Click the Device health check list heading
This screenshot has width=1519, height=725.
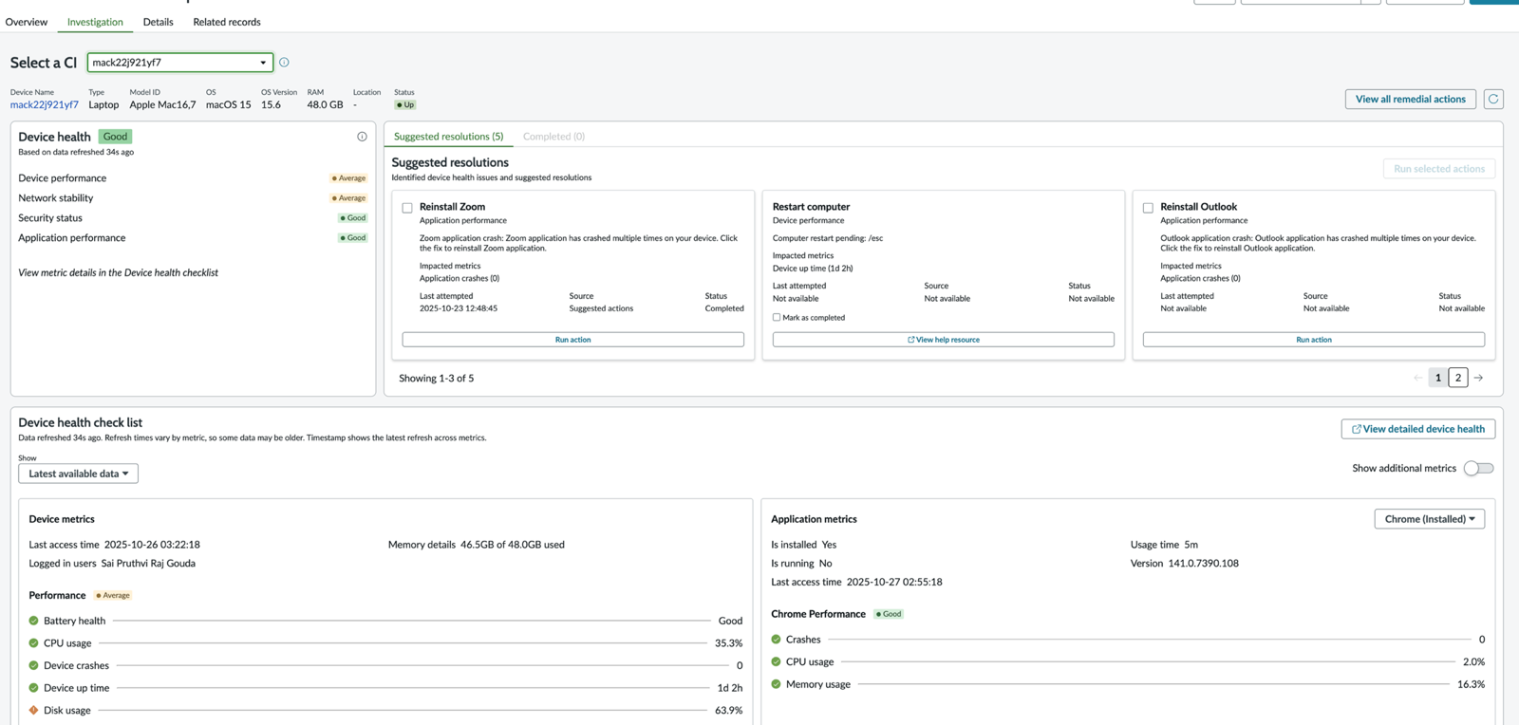80,422
